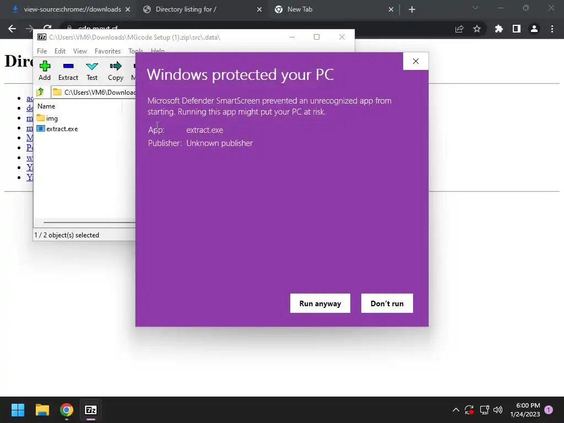The image size is (564, 423).
Task: Click the sync tray icon with red dot
Action: pyautogui.click(x=469, y=410)
